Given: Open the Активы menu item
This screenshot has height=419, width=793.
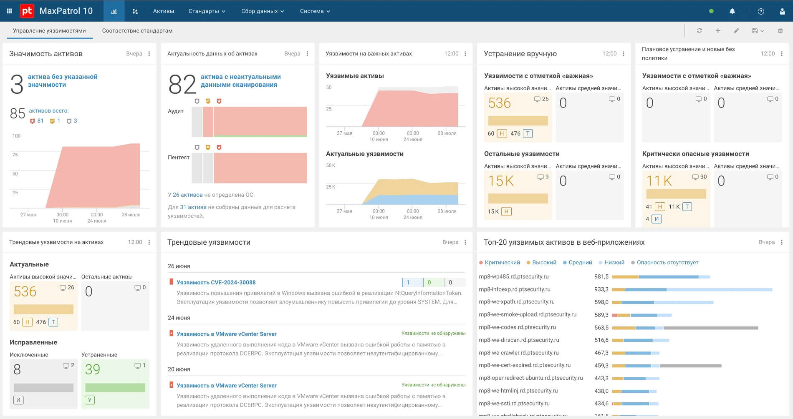Looking at the screenshot, I should pos(164,11).
